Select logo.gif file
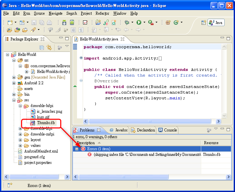This screenshot has height=192, width=235. point(43,117)
